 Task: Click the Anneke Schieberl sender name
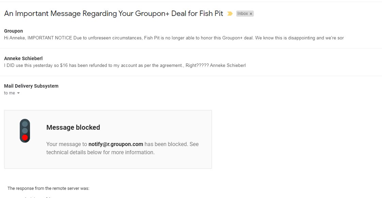24,58
